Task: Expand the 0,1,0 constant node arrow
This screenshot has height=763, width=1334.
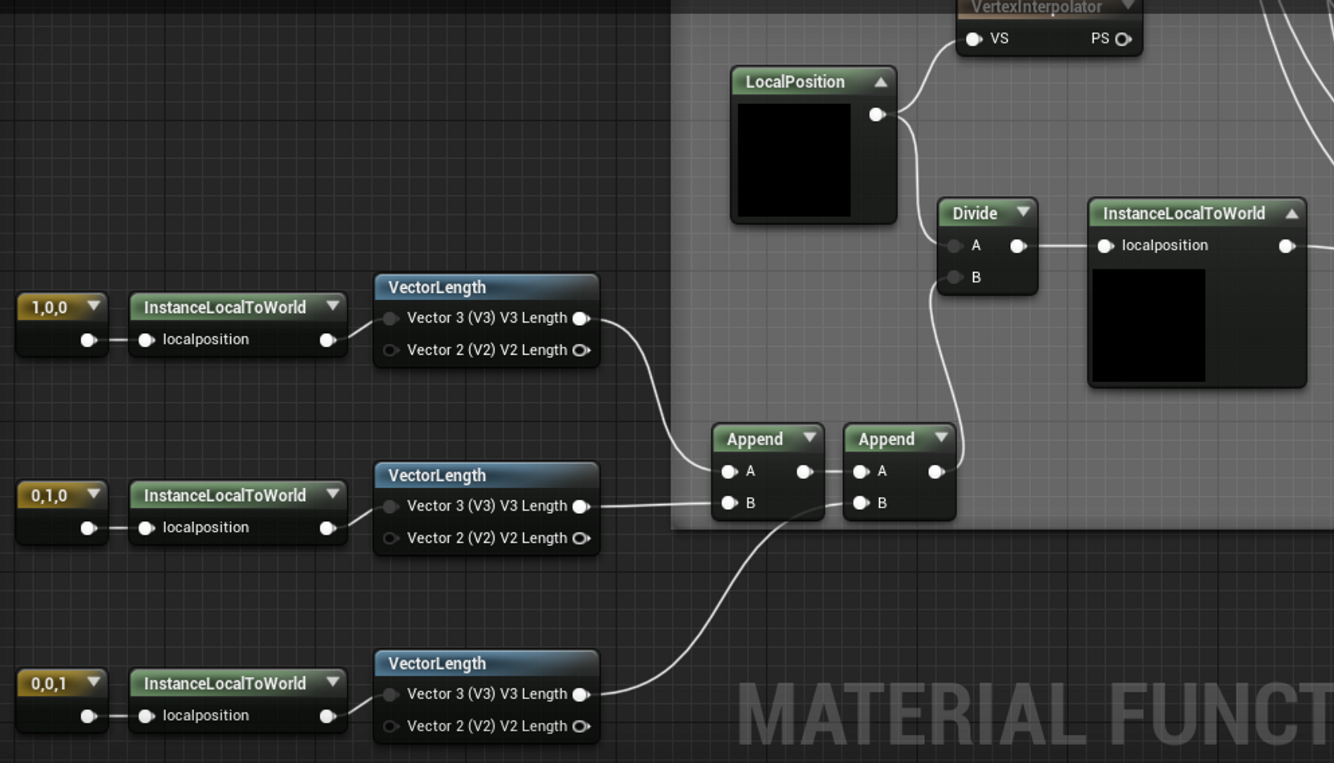Action: (x=93, y=494)
